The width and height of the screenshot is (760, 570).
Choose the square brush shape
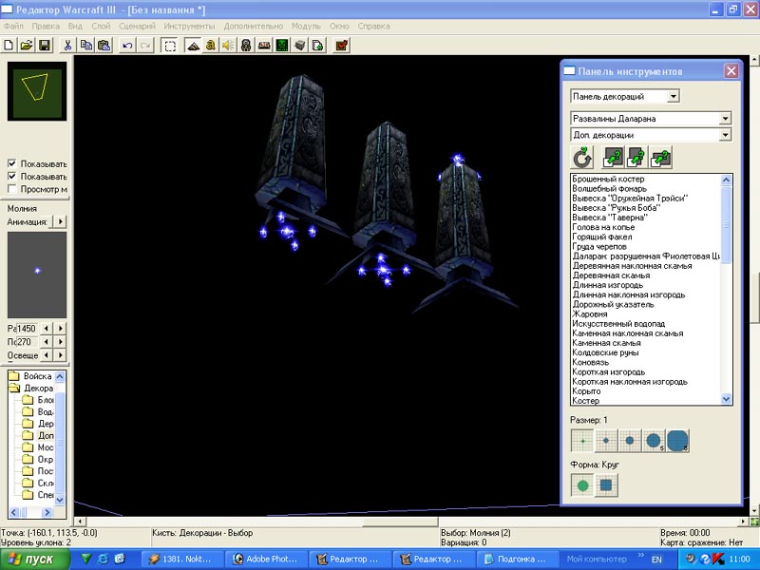(606, 484)
